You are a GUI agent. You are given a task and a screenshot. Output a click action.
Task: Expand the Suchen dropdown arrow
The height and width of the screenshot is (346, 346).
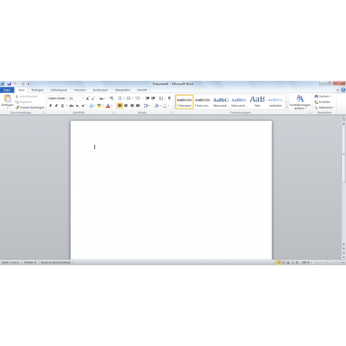331,96
